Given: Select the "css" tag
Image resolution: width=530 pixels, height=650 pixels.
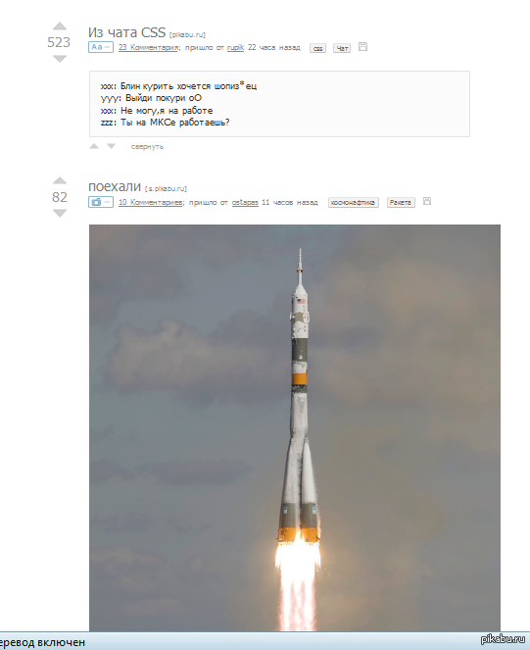Looking at the screenshot, I should coord(317,48).
